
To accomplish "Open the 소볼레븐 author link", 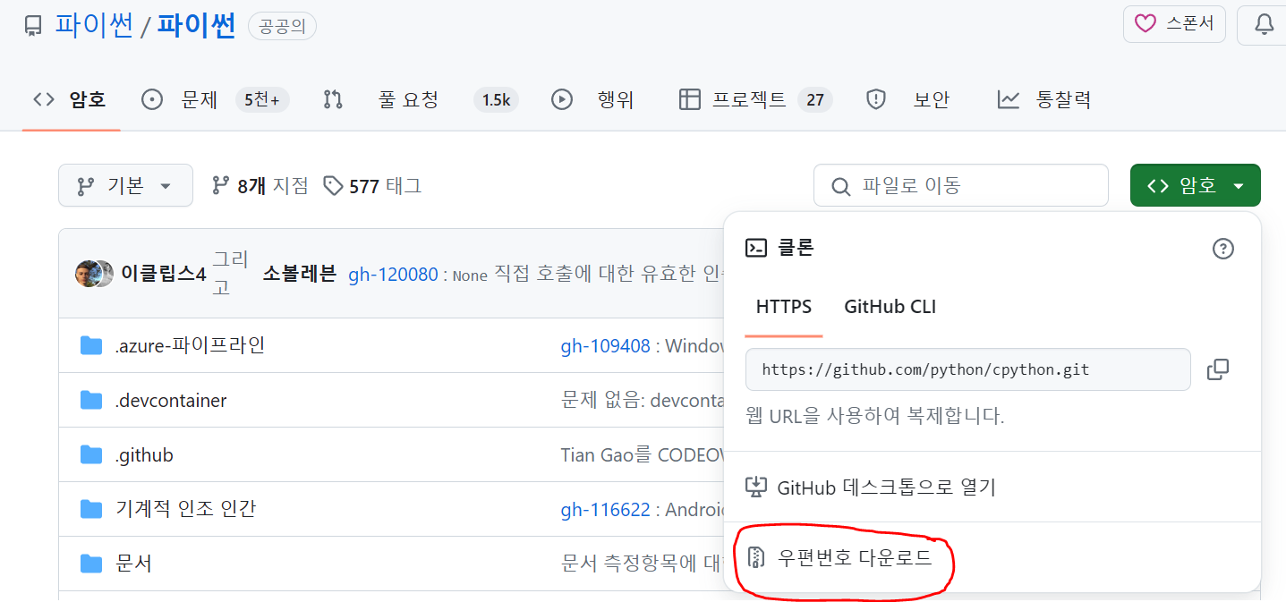I will (299, 274).
